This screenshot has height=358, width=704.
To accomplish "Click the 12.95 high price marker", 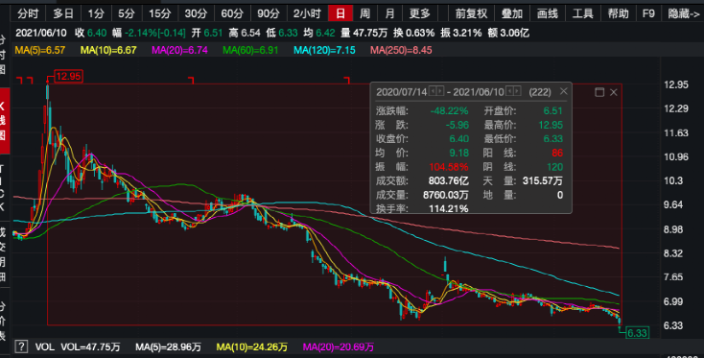I will [68, 76].
